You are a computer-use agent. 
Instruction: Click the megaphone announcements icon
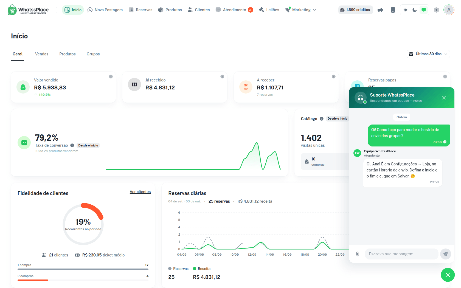380,10
